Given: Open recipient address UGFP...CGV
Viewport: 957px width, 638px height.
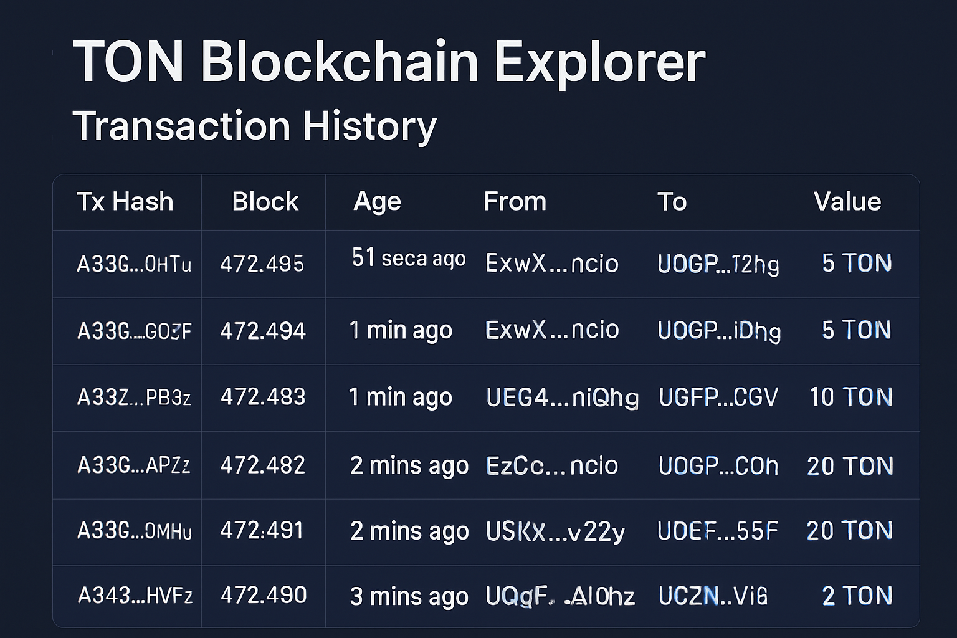Looking at the screenshot, I should pyautogui.click(x=718, y=398).
